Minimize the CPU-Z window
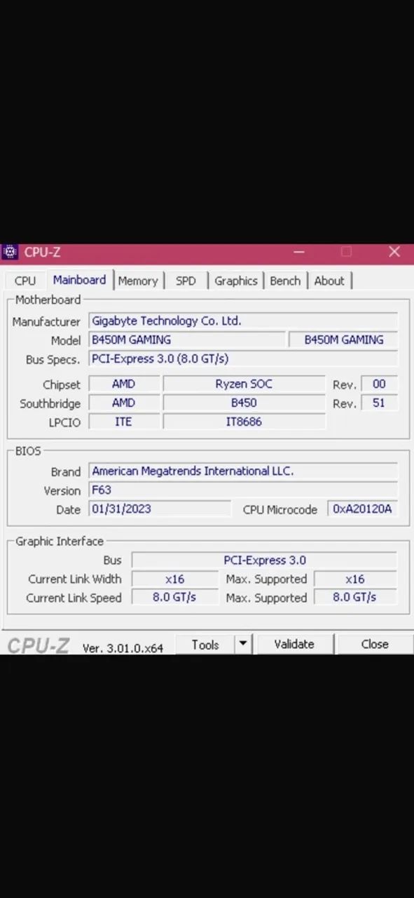414x898 pixels. point(299,252)
